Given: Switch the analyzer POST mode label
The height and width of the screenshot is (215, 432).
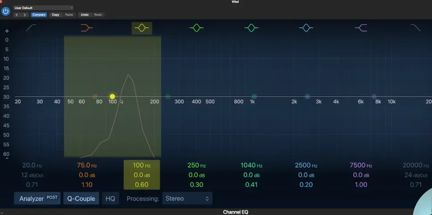Looking at the screenshot, I should coord(52,198).
